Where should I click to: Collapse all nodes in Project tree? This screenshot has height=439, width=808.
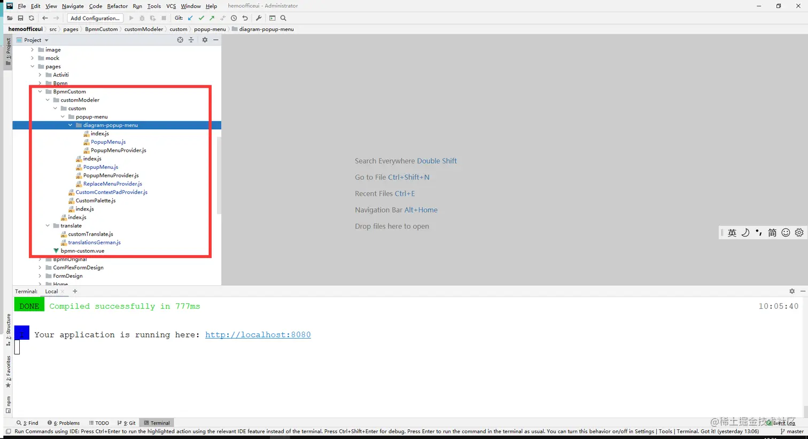[191, 40]
